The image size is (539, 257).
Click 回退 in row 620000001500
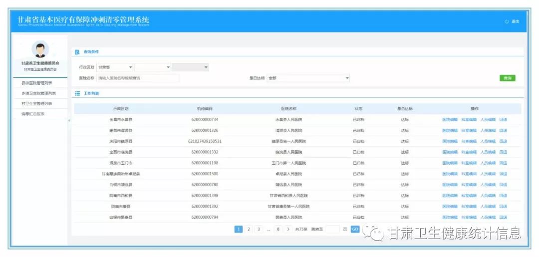[503, 174]
